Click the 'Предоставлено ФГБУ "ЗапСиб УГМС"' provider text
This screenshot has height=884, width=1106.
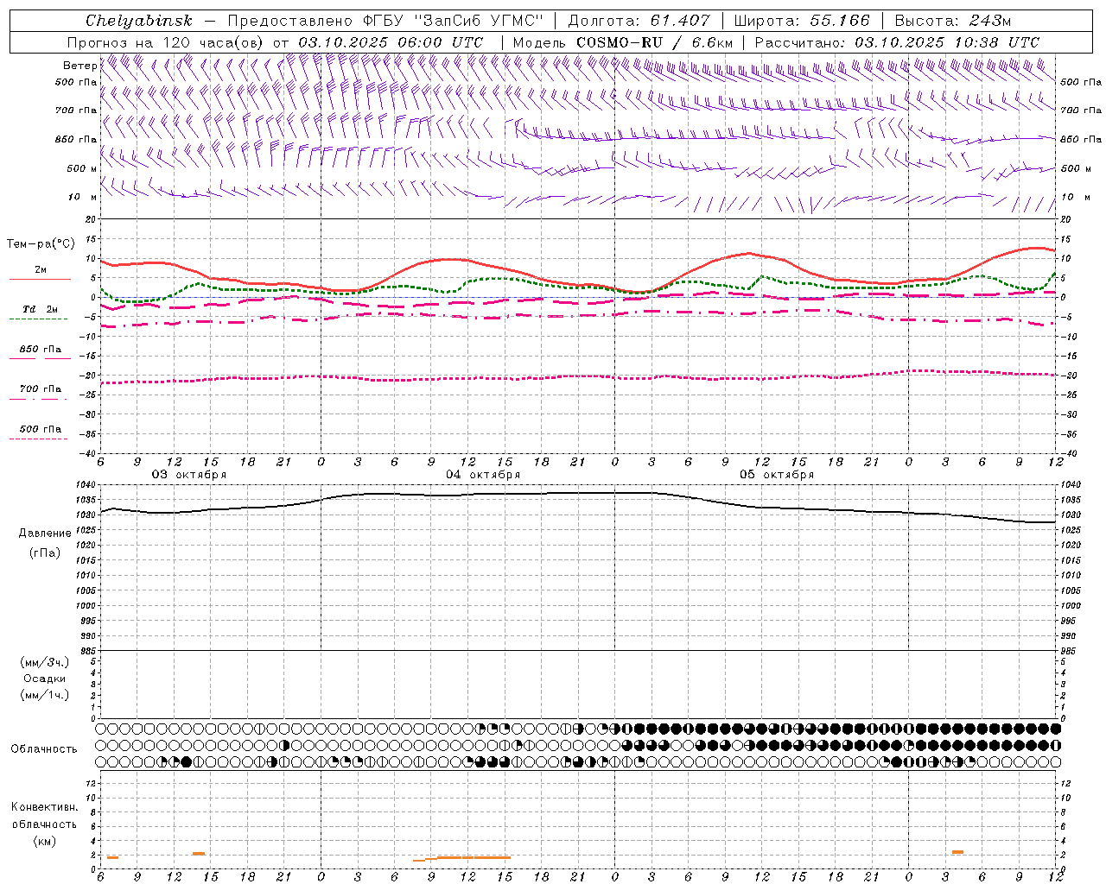[385, 21]
